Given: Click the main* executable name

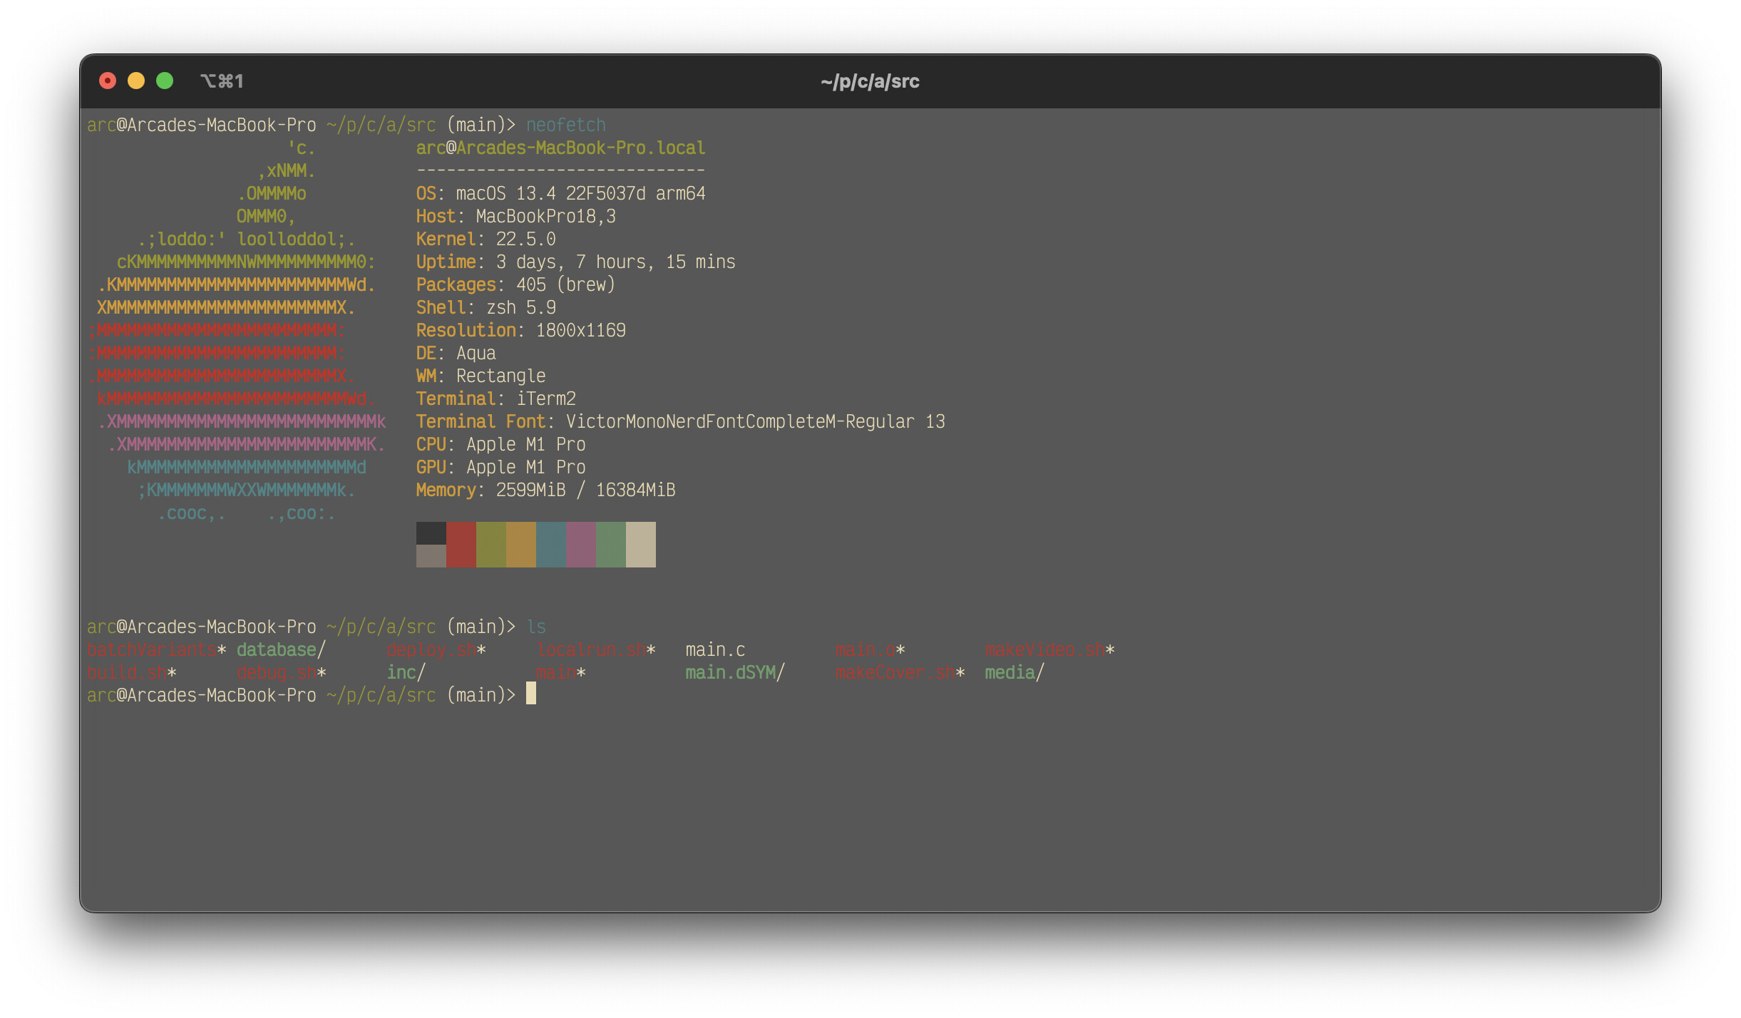Looking at the screenshot, I should (x=561, y=672).
